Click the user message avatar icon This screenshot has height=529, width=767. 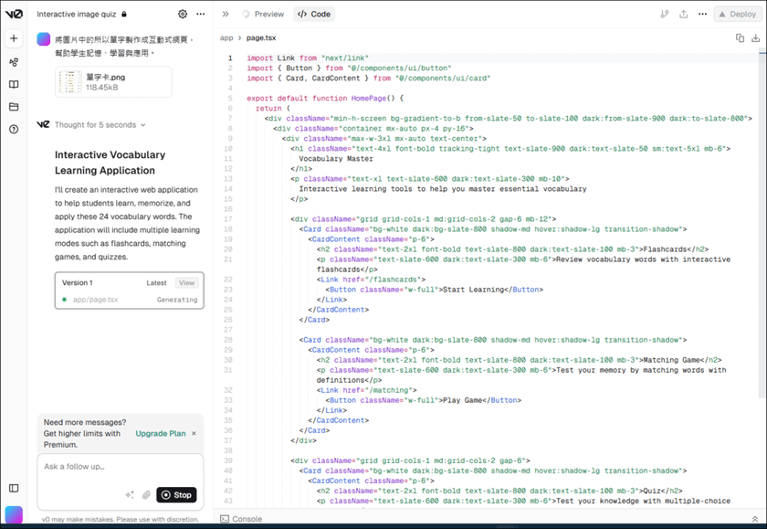click(x=44, y=39)
